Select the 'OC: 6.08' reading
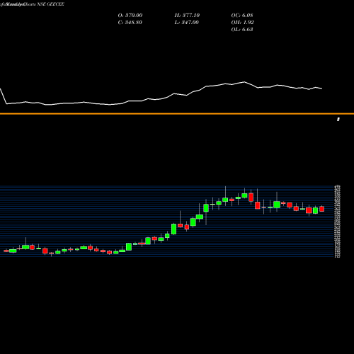Image resolution: width=354 pixels, height=354 pixels. point(242,15)
